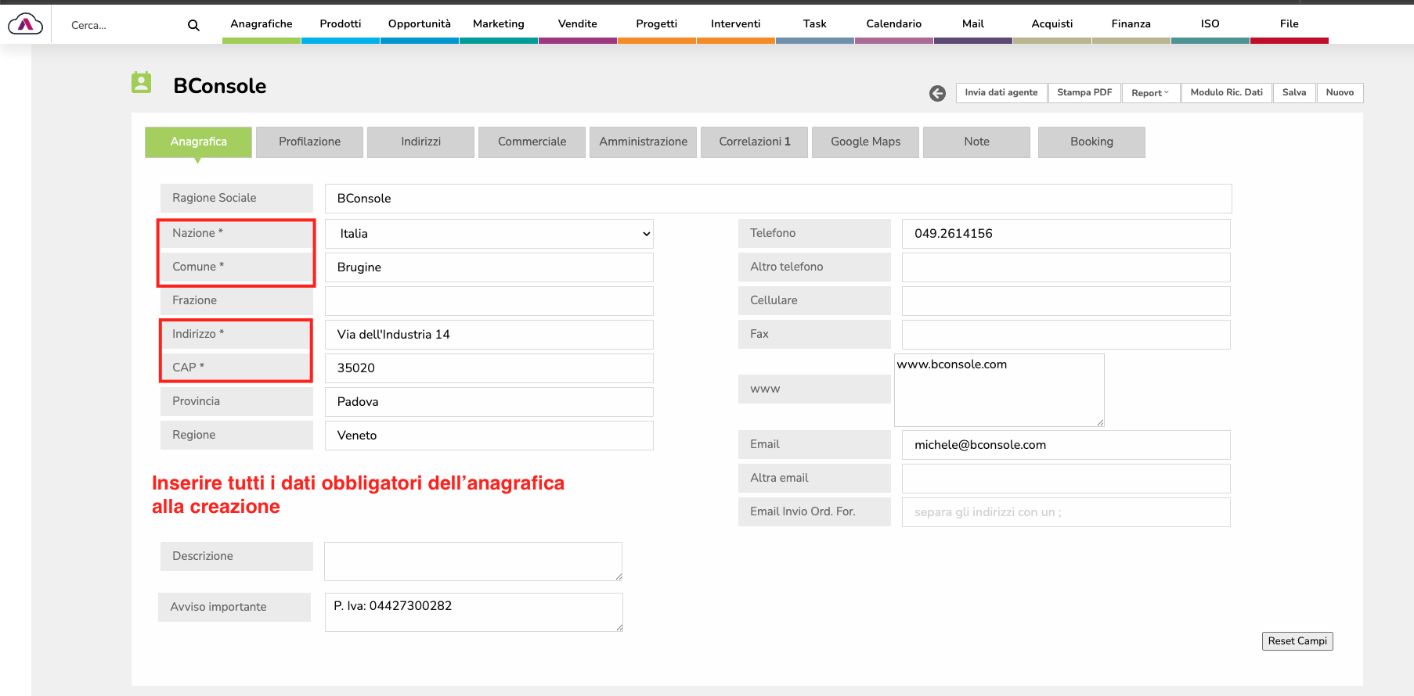This screenshot has height=696, width=1414.
Task: Click the Nuovo button
Action: click(1340, 93)
